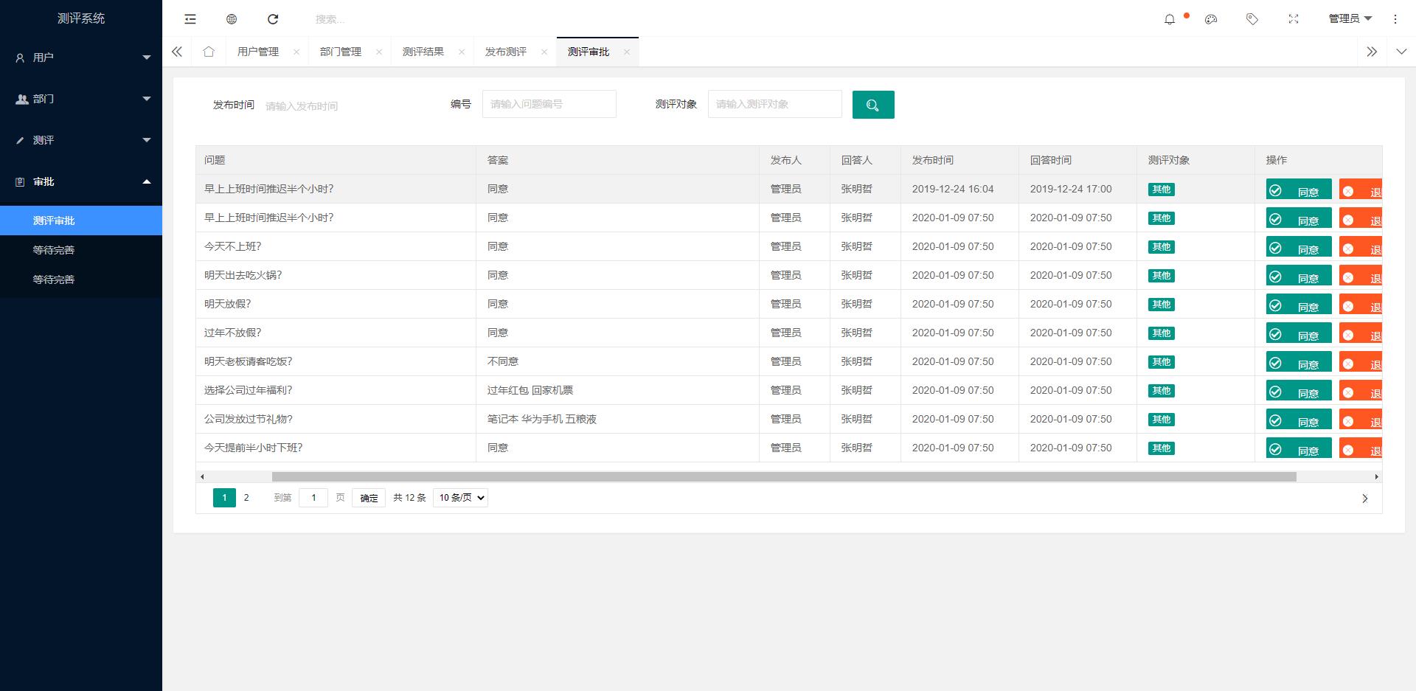The image size is (1416, 691).
Task: Approve 选择公司过年福利? with 同意 button
Action: click(x=1299, y=392)
